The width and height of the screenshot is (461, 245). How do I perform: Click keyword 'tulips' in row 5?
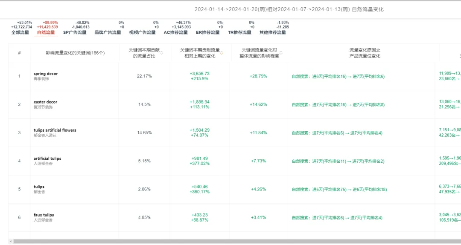(x=39, y=187)
